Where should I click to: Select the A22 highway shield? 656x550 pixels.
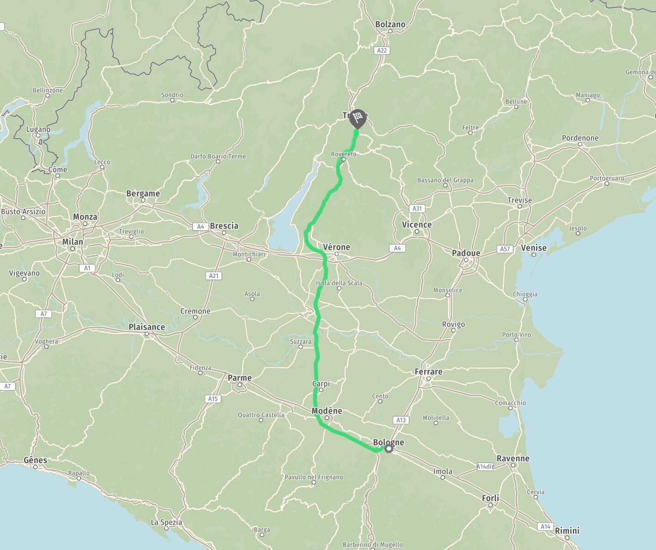[382, 50]
